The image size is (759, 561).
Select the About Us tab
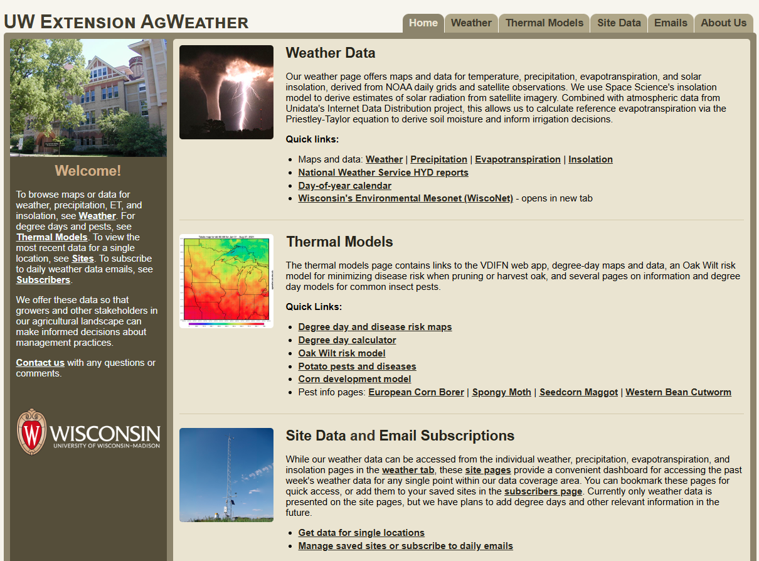coord(723,23)
